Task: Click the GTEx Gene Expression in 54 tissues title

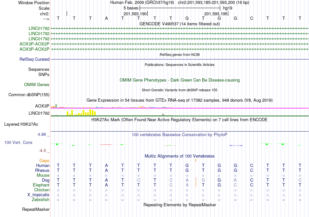Action: pyautogui.click(x=180, y=100)
